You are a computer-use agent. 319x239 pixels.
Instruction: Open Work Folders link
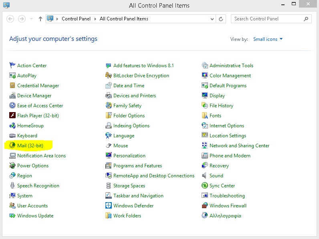(127, 215)
